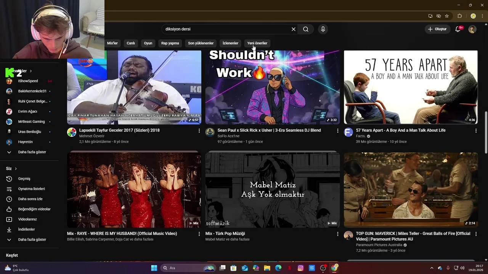This screenshot has width=488, height=274.
Task: Open File Explorer from the taskbar
Action: coord(267,268)
